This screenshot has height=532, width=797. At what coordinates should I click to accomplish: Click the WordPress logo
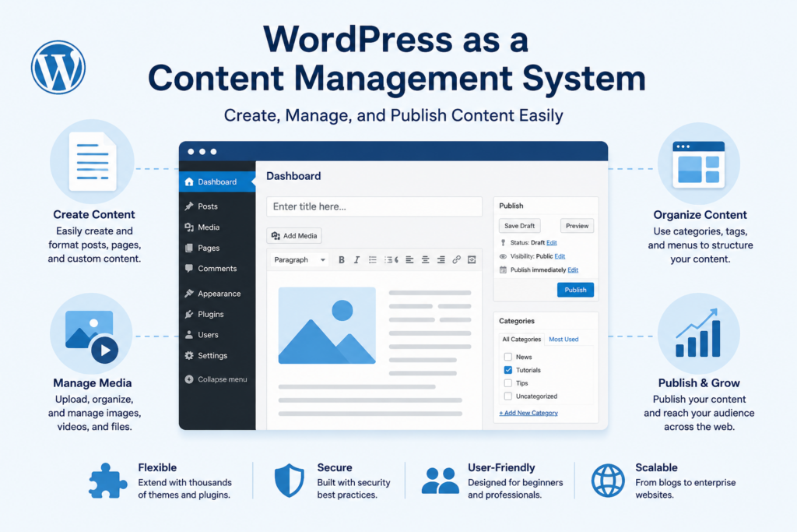point(58,67)
